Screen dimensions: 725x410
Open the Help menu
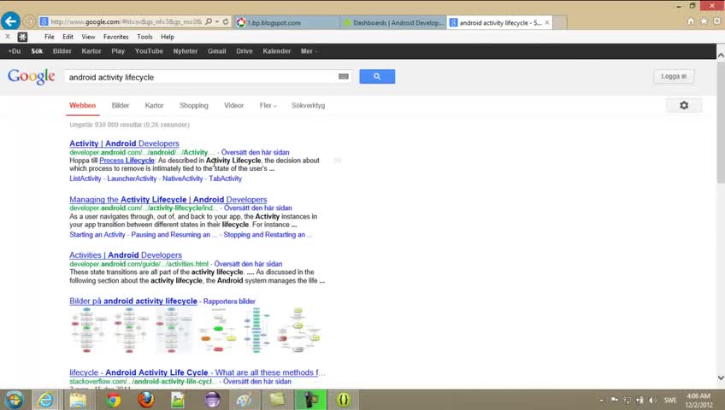coord(168,37)
